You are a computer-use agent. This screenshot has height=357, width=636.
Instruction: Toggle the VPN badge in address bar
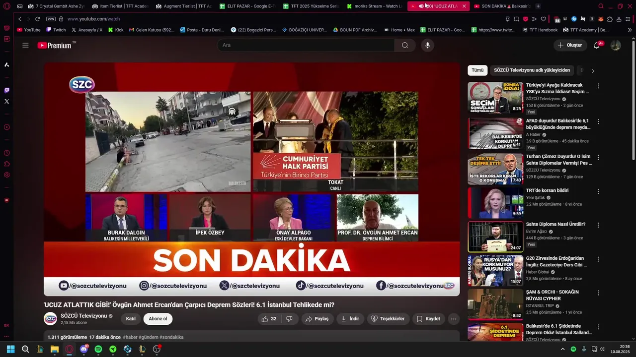coord(51,19)
